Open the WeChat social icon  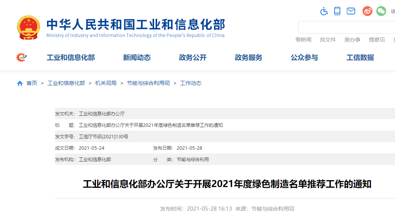381,11
